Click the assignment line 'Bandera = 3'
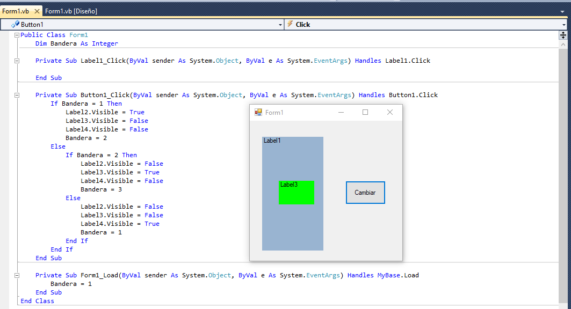Screen dimensions: 571x309 coord(101,189)
